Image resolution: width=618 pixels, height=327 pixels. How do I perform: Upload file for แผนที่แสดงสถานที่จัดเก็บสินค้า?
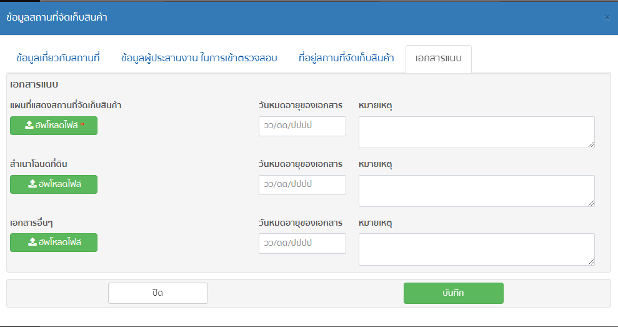[54, 126]
